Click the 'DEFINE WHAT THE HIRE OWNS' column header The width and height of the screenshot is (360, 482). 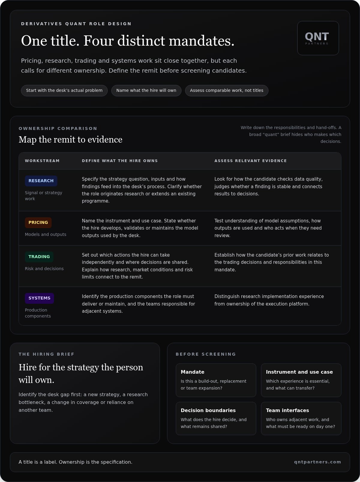tap(120, 161)
